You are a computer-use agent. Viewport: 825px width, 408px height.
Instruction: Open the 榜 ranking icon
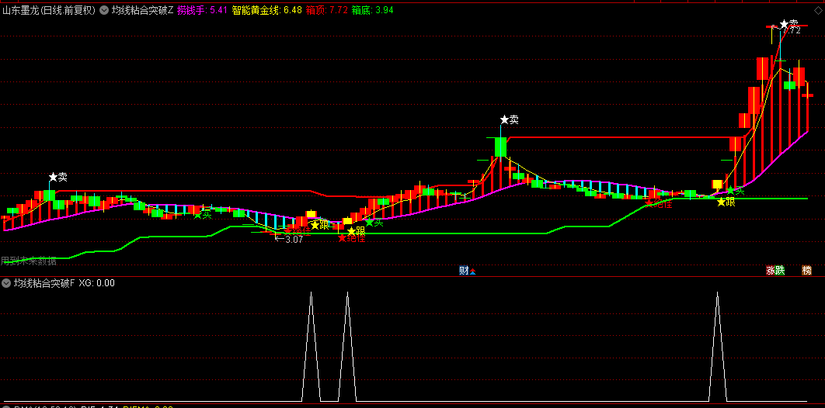coord(806,271)
